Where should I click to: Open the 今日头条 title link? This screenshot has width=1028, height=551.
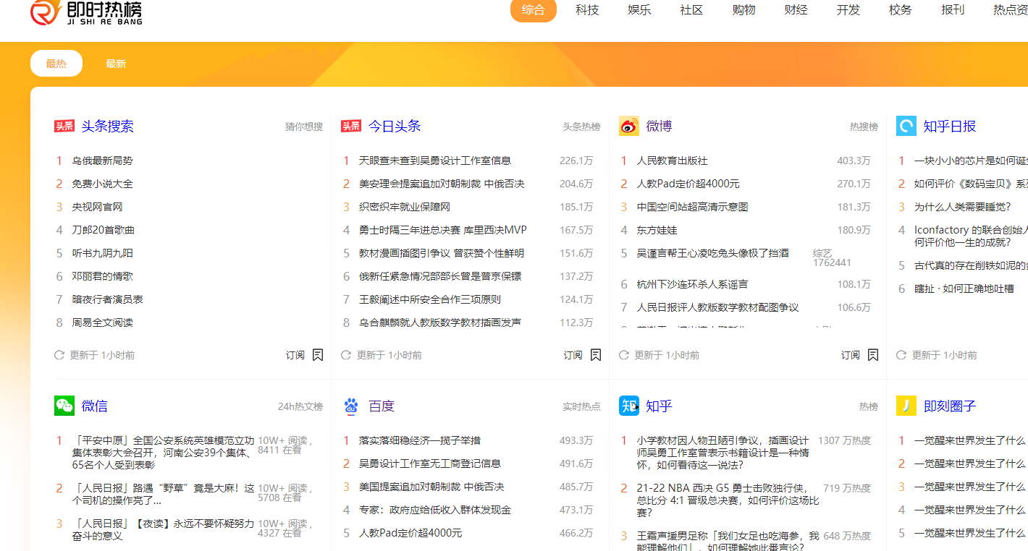coord(395,126)
